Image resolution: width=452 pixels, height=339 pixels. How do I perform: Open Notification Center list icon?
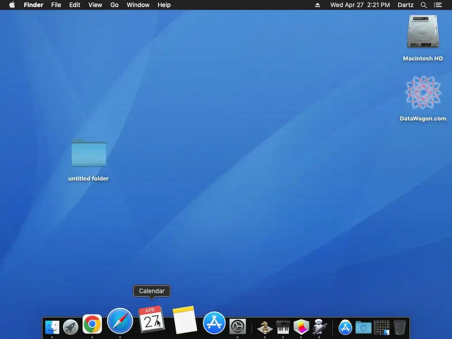pos(438,5)
